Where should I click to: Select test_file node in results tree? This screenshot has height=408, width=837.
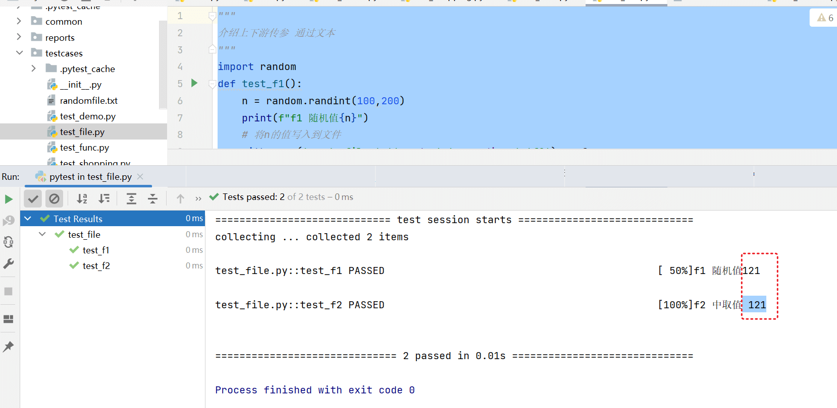84,234
